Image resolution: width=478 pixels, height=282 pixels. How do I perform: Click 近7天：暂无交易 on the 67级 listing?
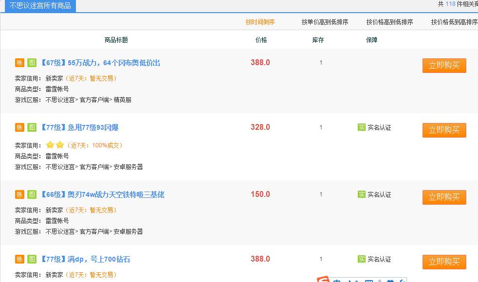[91, 79]
